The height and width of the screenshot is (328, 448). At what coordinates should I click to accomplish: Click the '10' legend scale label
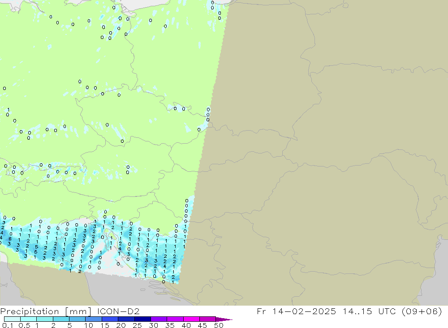(89, 325)
